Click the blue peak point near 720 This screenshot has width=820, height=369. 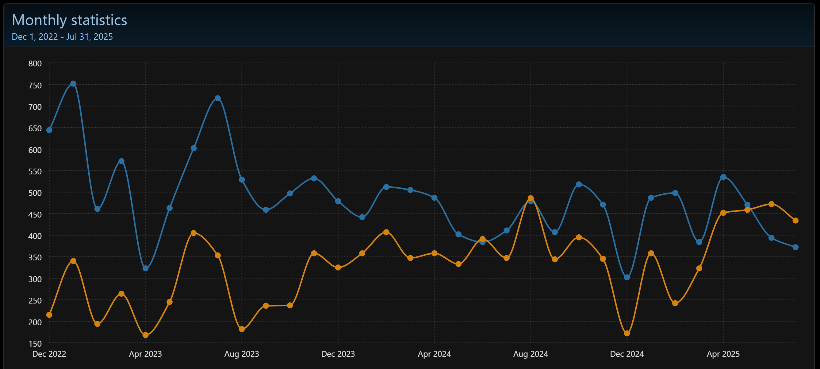(218, 99)
